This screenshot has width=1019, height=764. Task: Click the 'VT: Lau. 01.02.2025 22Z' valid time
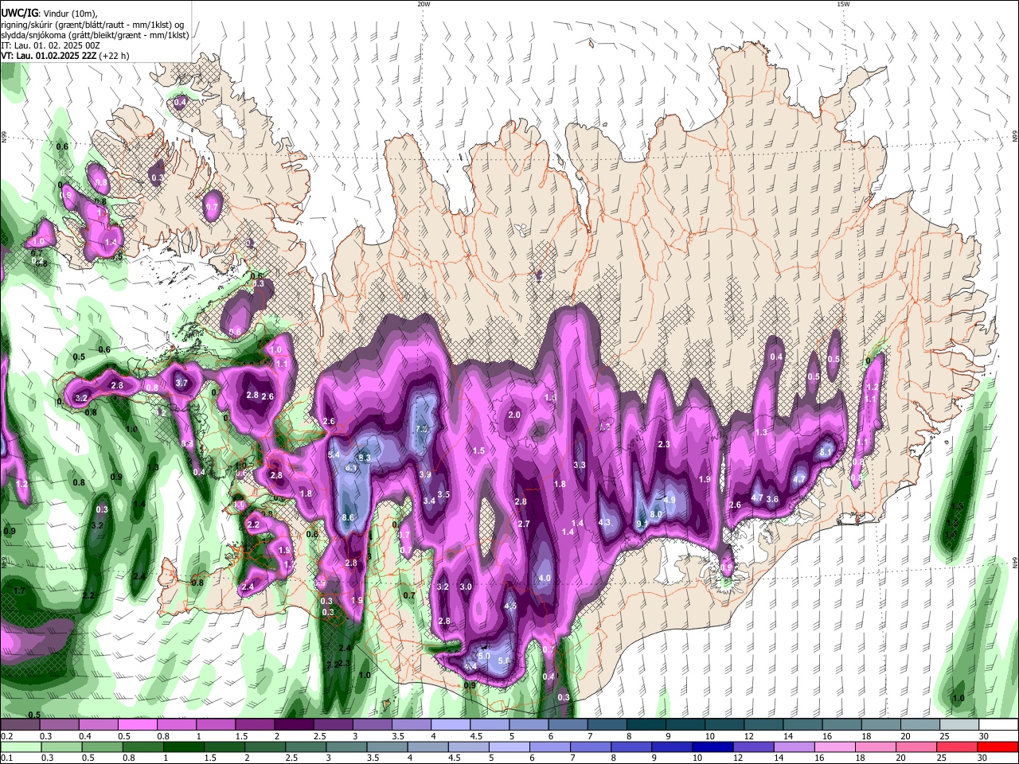click(x=49, y=57)
